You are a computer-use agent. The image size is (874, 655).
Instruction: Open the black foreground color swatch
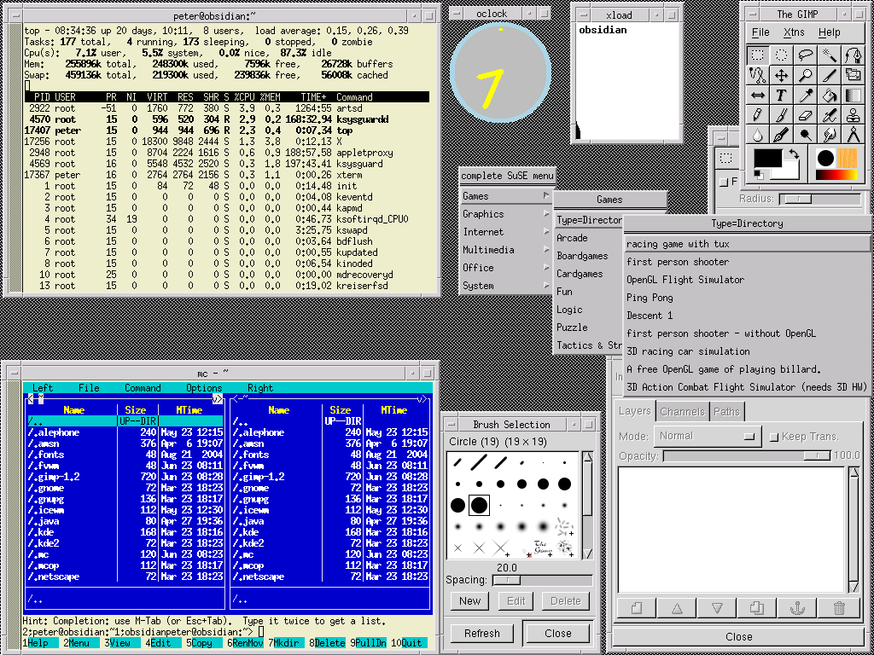768,158
